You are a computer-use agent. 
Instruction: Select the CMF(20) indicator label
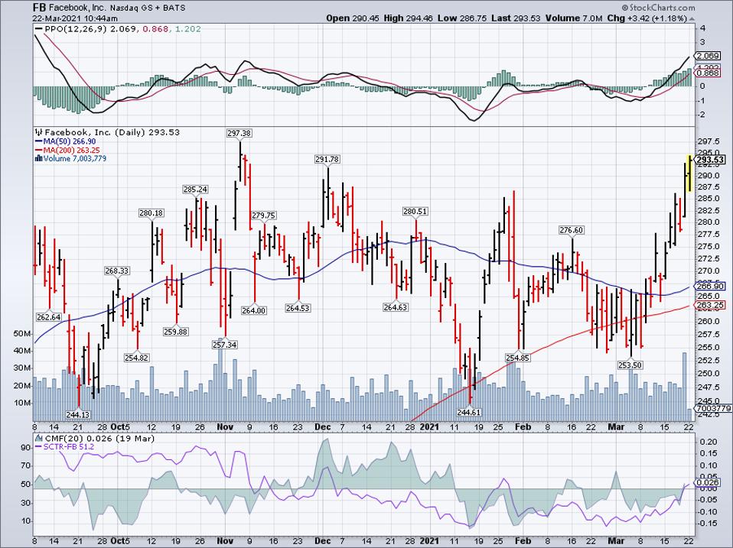click(59, 436)
